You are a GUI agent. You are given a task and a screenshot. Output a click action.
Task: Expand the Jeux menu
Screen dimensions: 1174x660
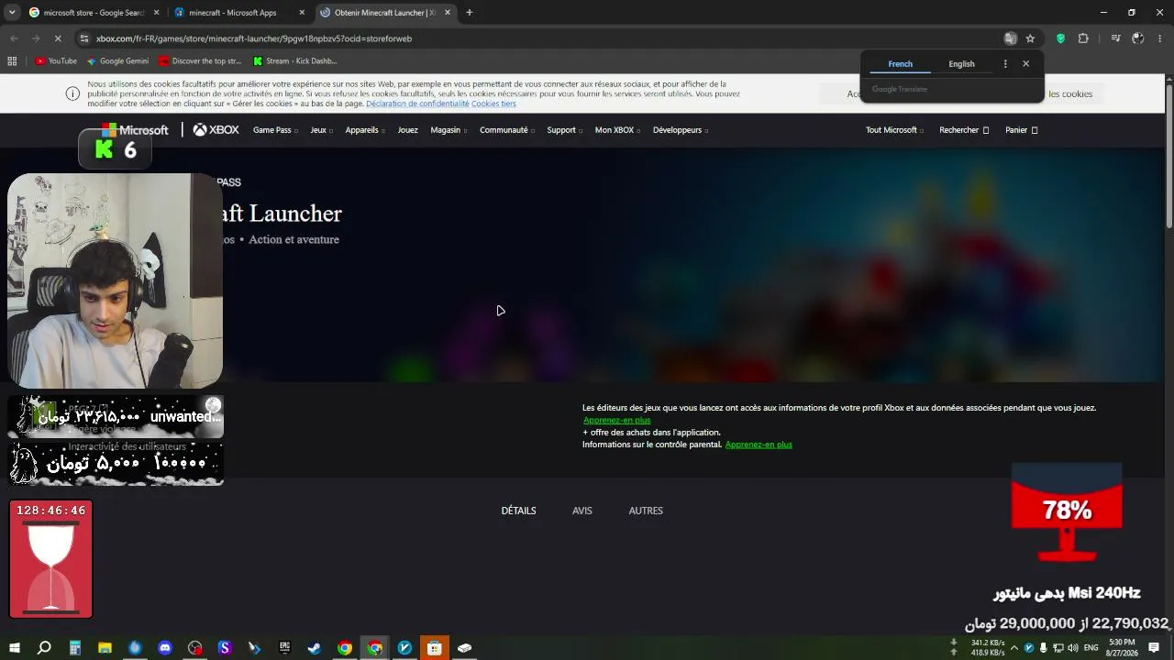[321, 130]
